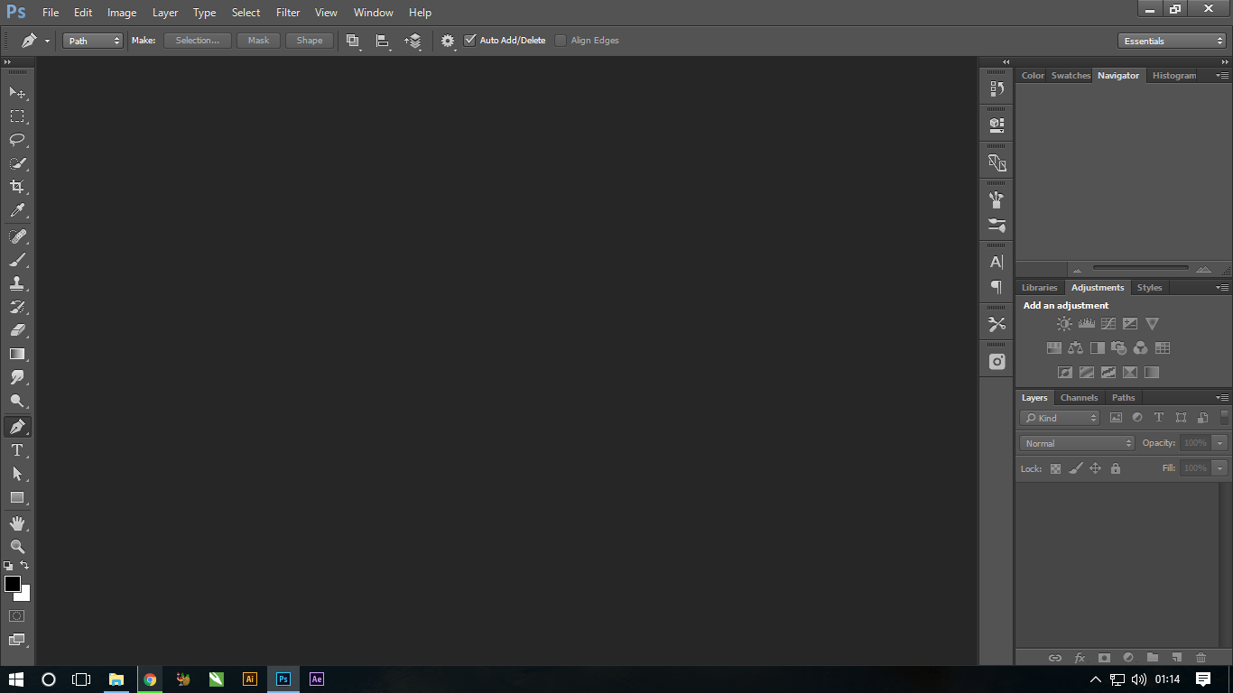Viewport: 1233px width, 693px height.
Task: Open the Filter menu
Action: pos(288,13)
